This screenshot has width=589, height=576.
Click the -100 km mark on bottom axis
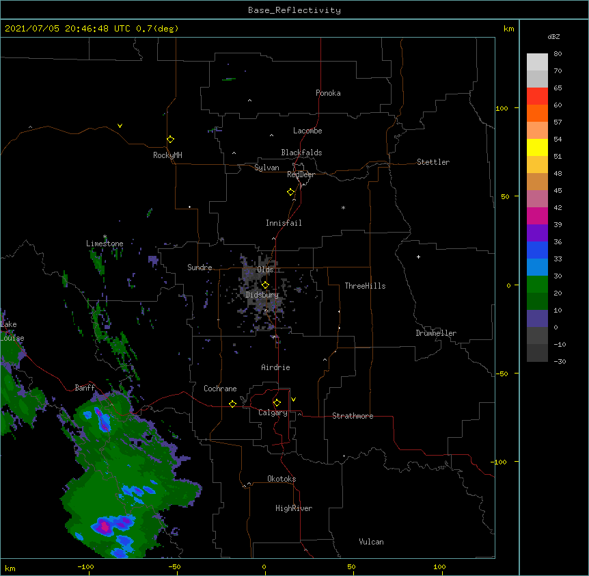coord(85,566)
